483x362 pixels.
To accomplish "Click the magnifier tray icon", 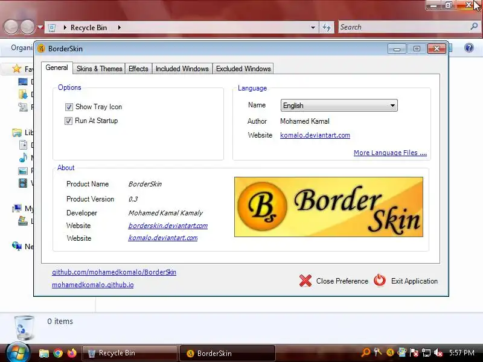I will pos(365,352).
